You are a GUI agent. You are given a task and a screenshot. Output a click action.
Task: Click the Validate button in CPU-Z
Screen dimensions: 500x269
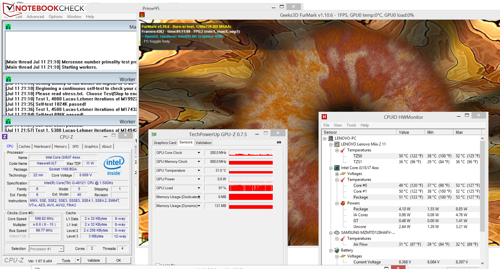point(94,260)
